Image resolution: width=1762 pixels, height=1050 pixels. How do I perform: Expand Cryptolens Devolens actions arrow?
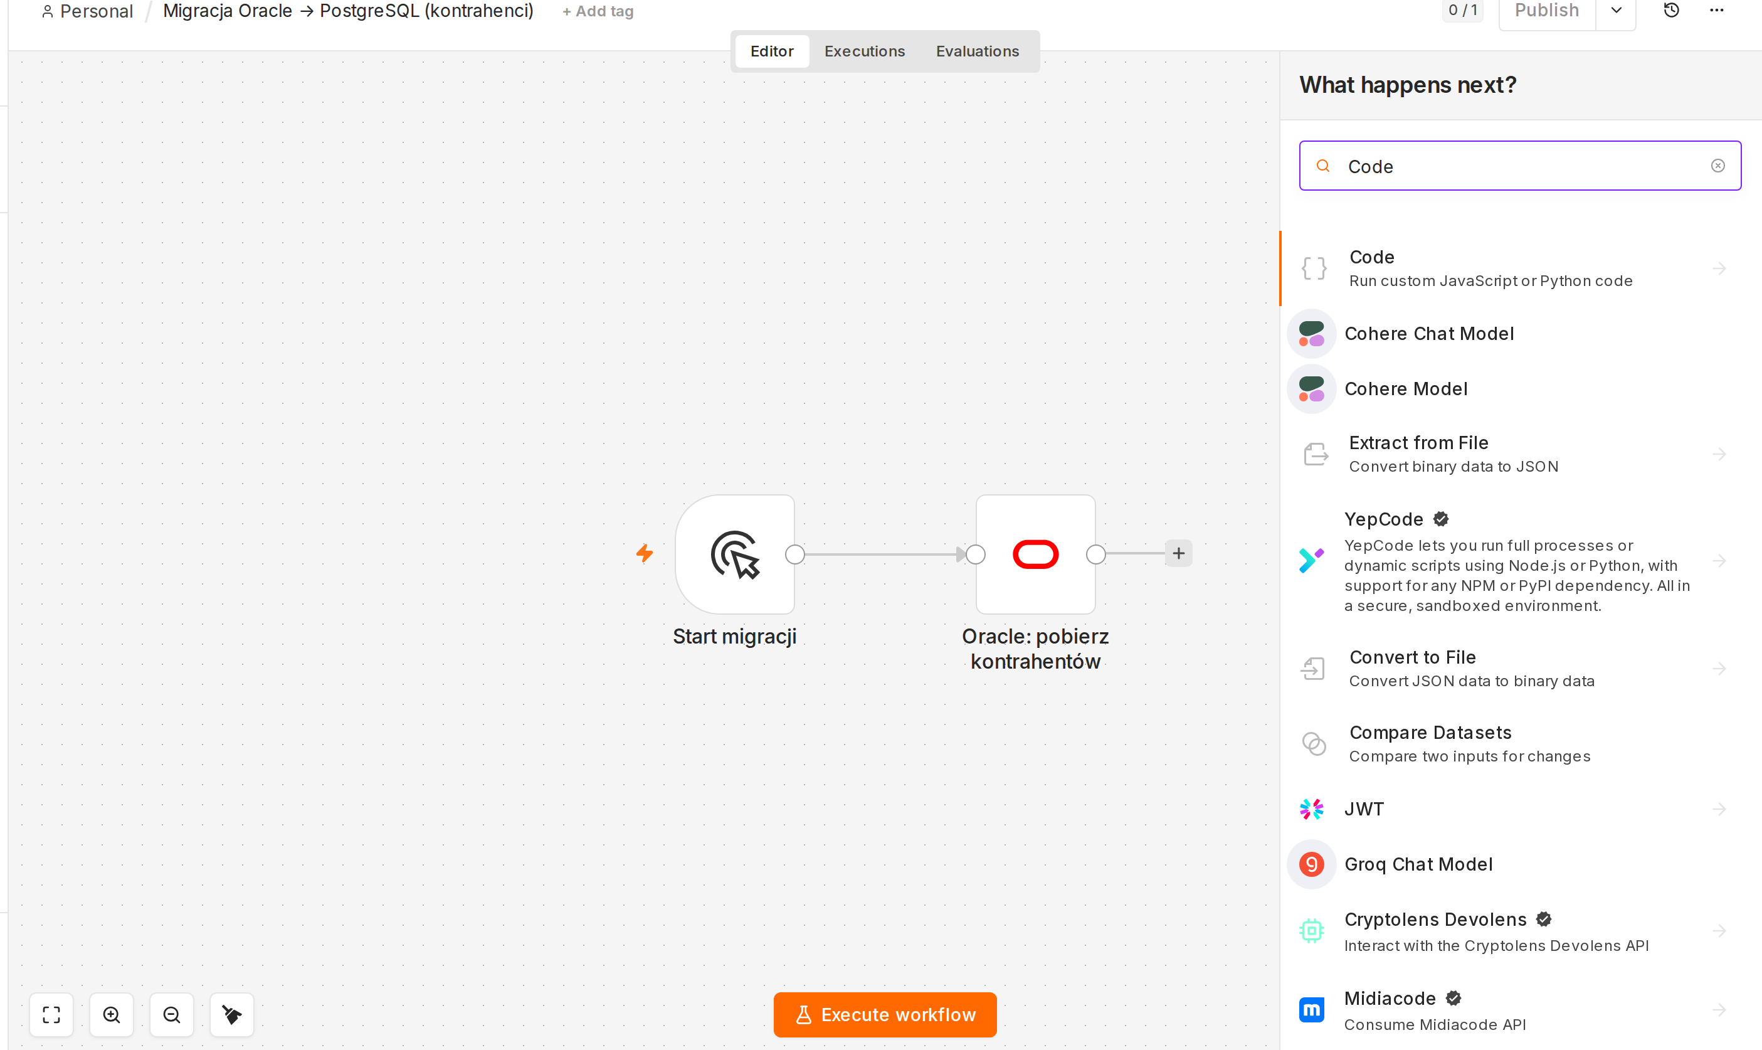[x=1719, y=930]
